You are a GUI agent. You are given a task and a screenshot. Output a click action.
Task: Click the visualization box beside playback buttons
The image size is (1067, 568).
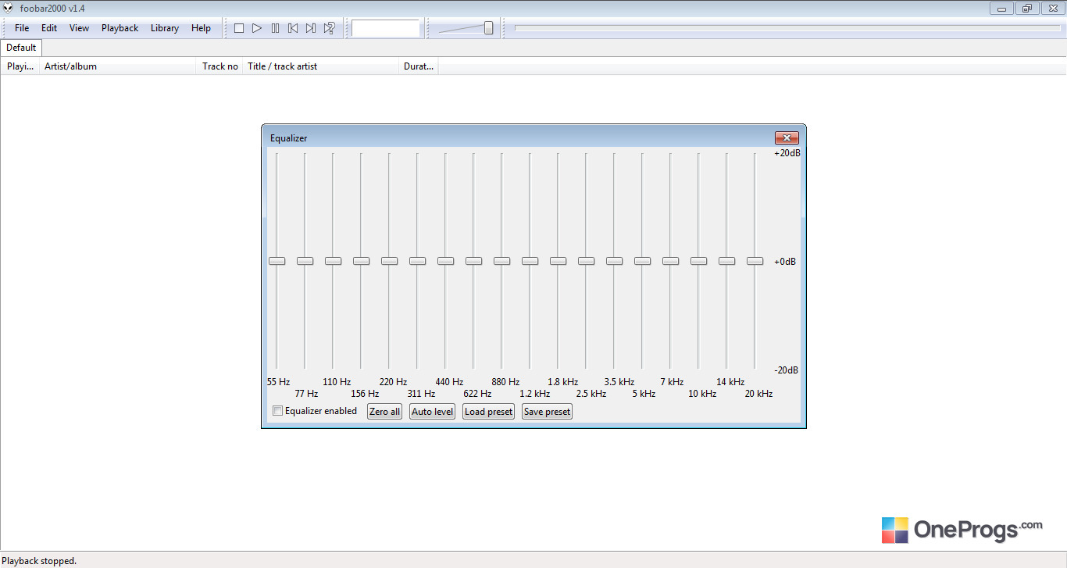[x=386, y=28]
